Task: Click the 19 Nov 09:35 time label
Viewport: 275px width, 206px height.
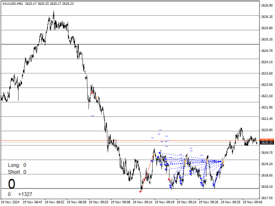Action: (231, 202)
